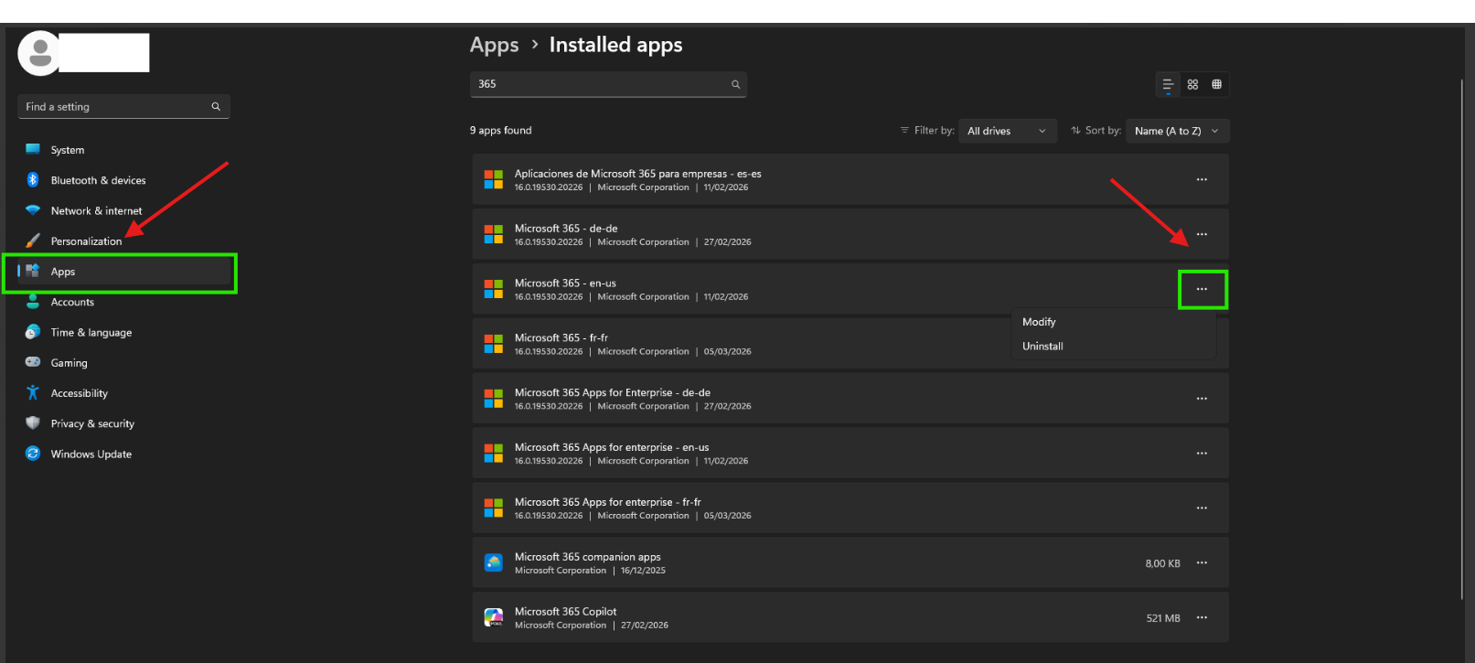This screenshot has height=663, width=1475.
Task: Go to Network & internet settings
Action: click(123, 210)
